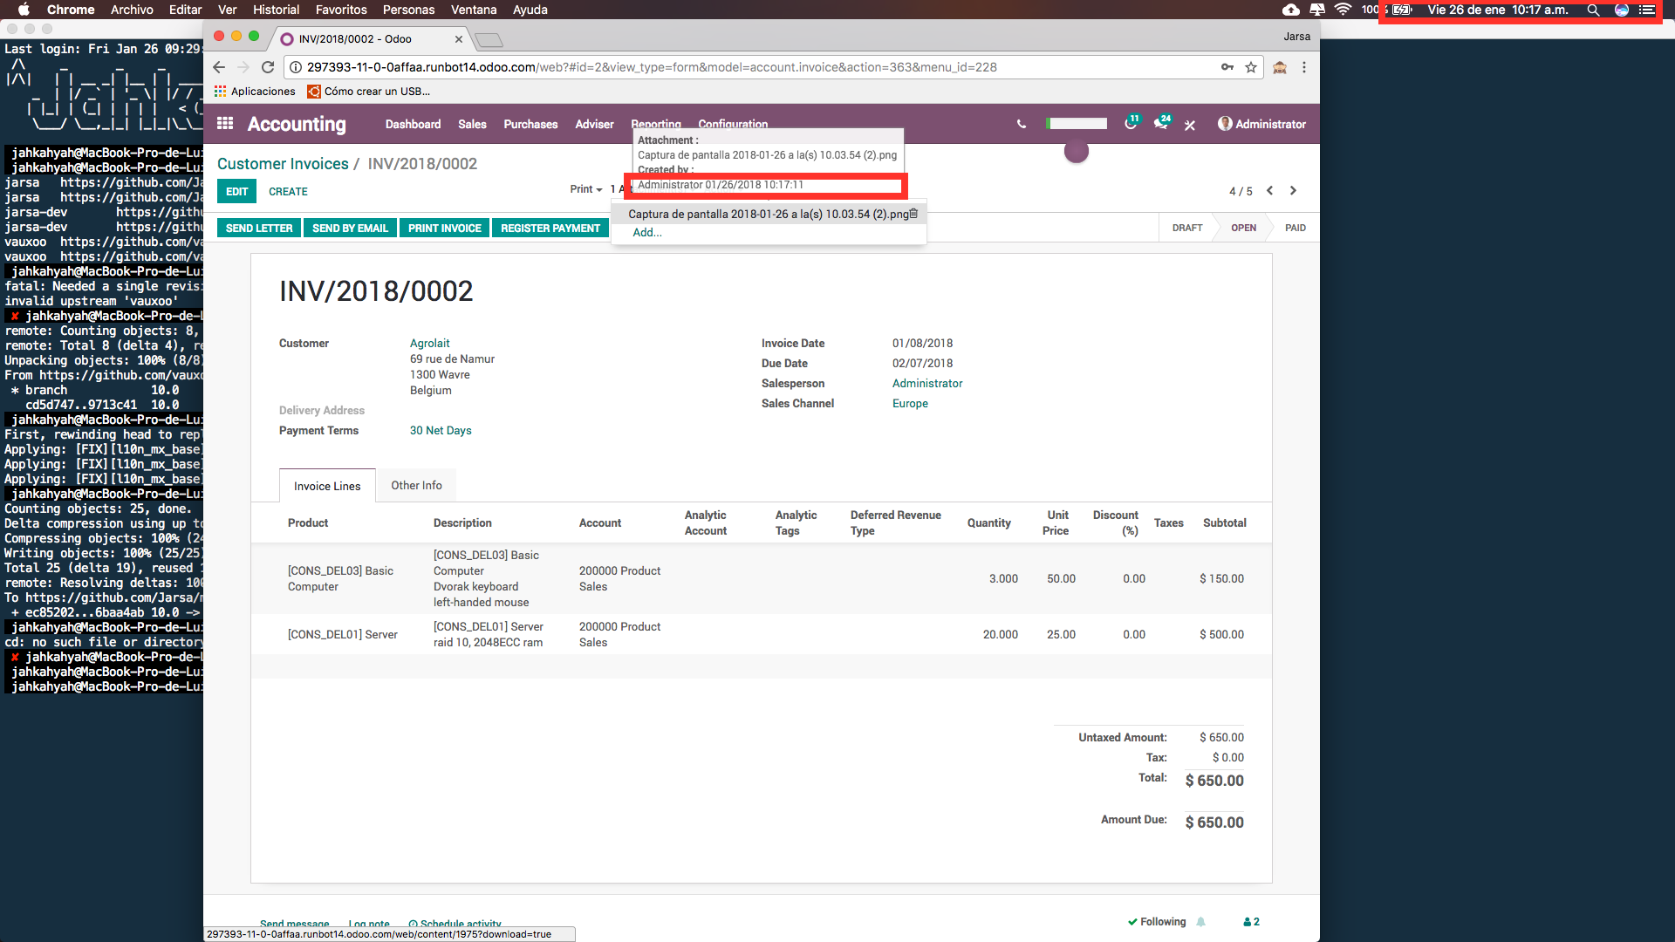Open the Reporting menu
The image size is (1675, 942).
[x=656, y=124]
